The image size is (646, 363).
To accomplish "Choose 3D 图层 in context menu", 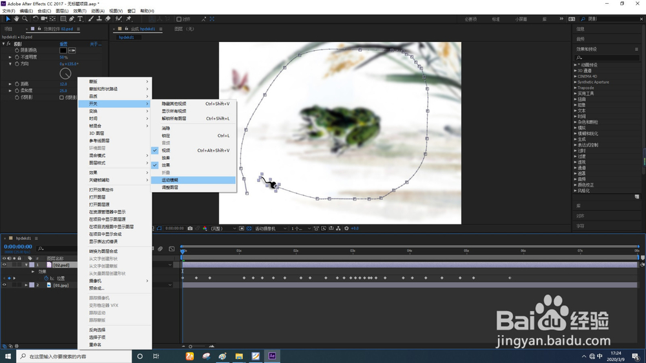I will (x=115, y=133).
